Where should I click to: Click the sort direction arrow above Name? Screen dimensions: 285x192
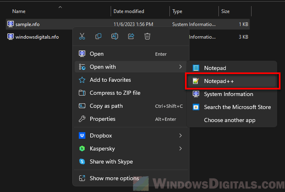(60, 7)
